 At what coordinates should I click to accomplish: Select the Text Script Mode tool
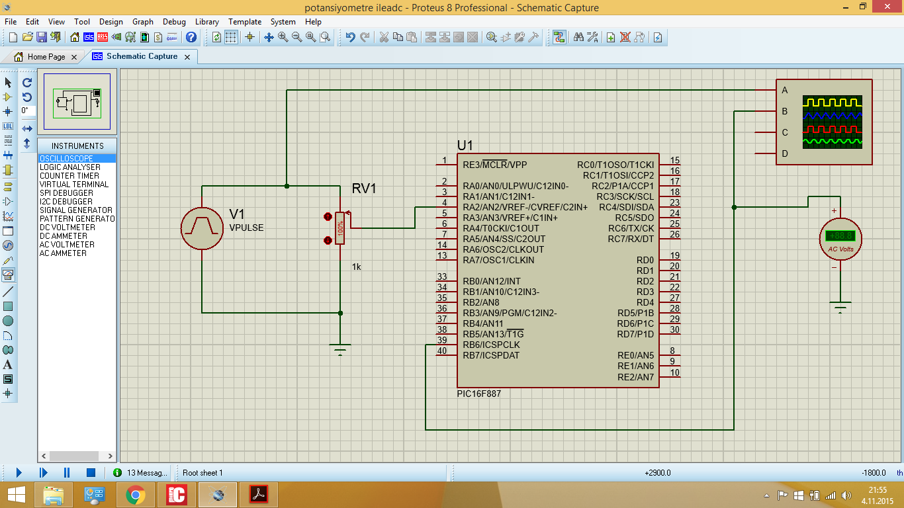tap(8, 140)
